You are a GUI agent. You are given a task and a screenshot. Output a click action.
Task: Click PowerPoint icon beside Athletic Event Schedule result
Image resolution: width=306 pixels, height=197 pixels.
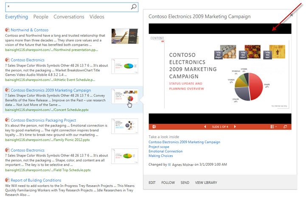pyautogui.click(x=7, y=60)
